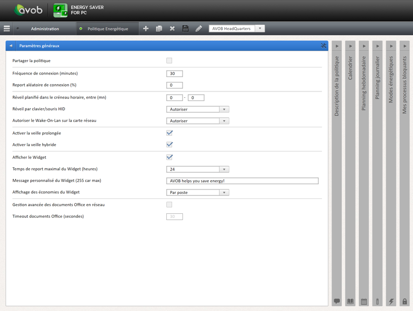Open the AVOB HeadQuarters dropdown
Viewport: 413px width, 311px height.
pos(237,29)
